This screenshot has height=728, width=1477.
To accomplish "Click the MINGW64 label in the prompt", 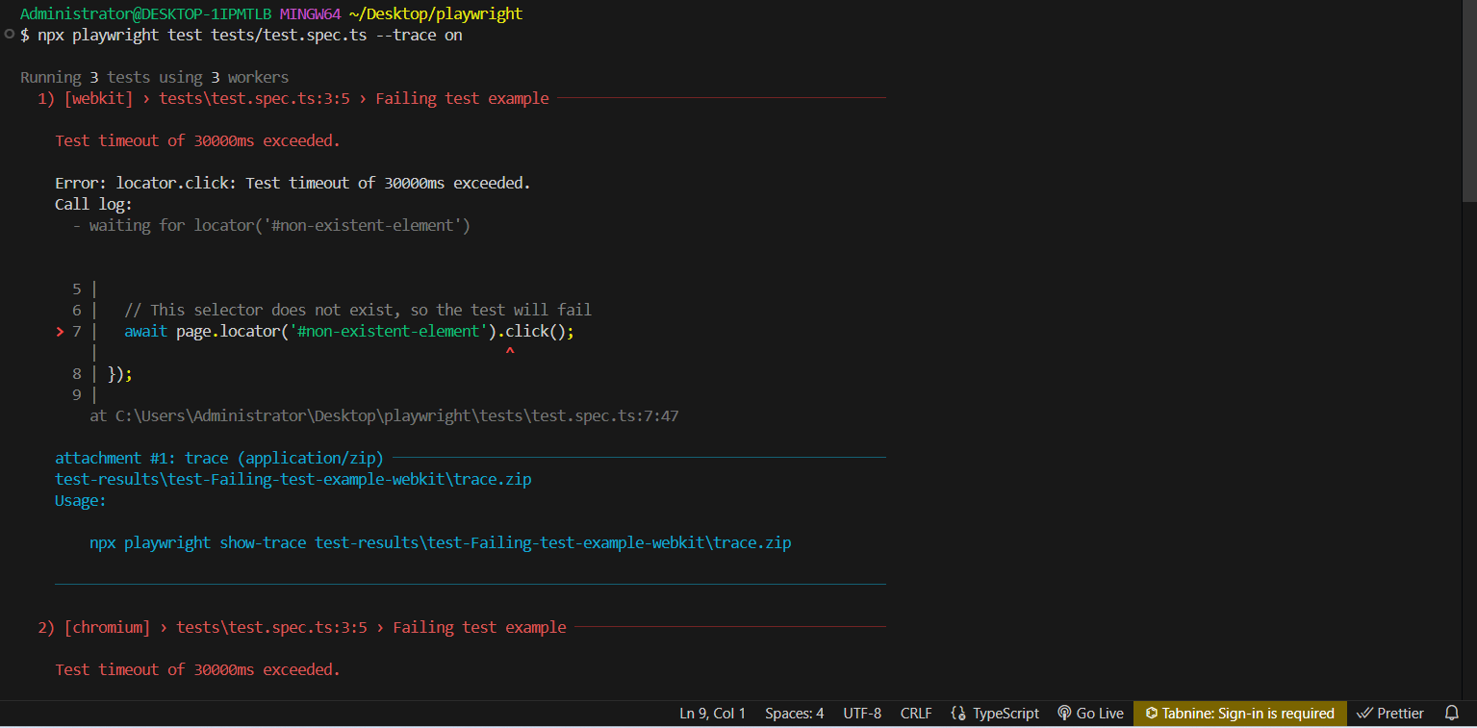I will point(310,13).
